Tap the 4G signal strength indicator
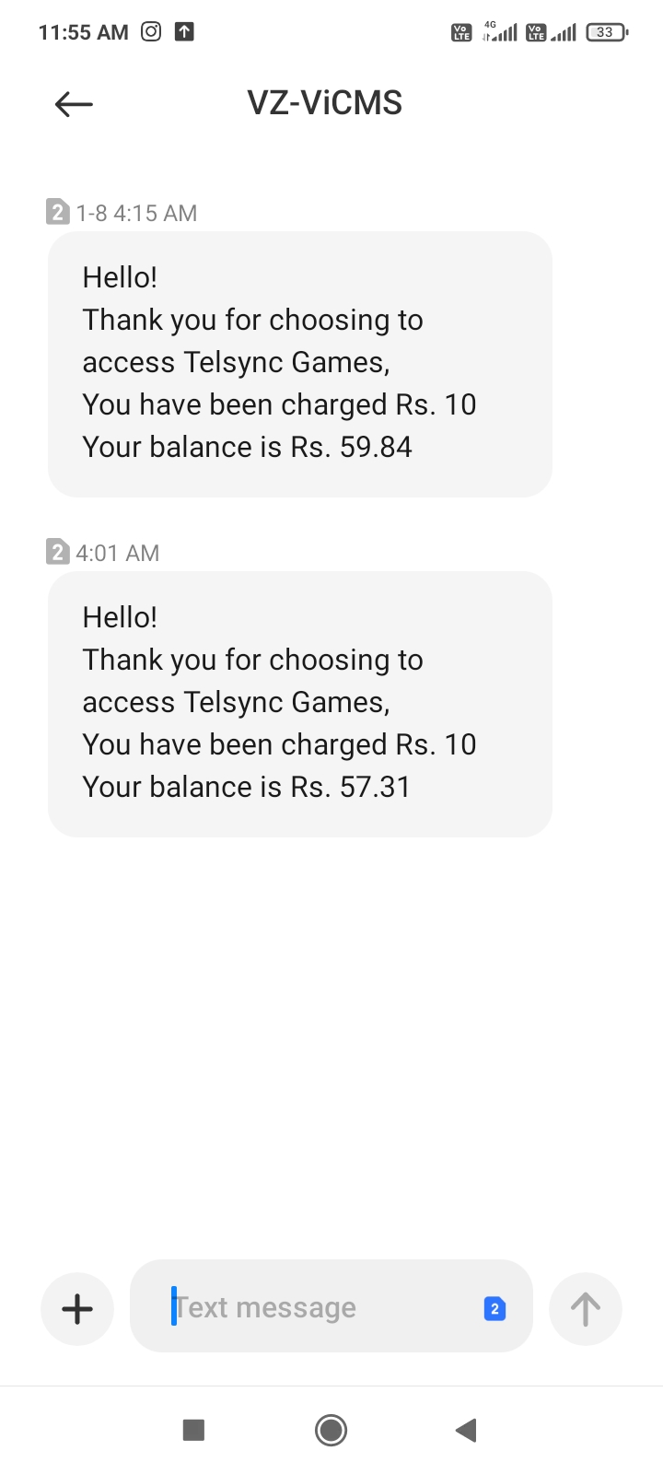663x1474 pixels. (500, 32)
